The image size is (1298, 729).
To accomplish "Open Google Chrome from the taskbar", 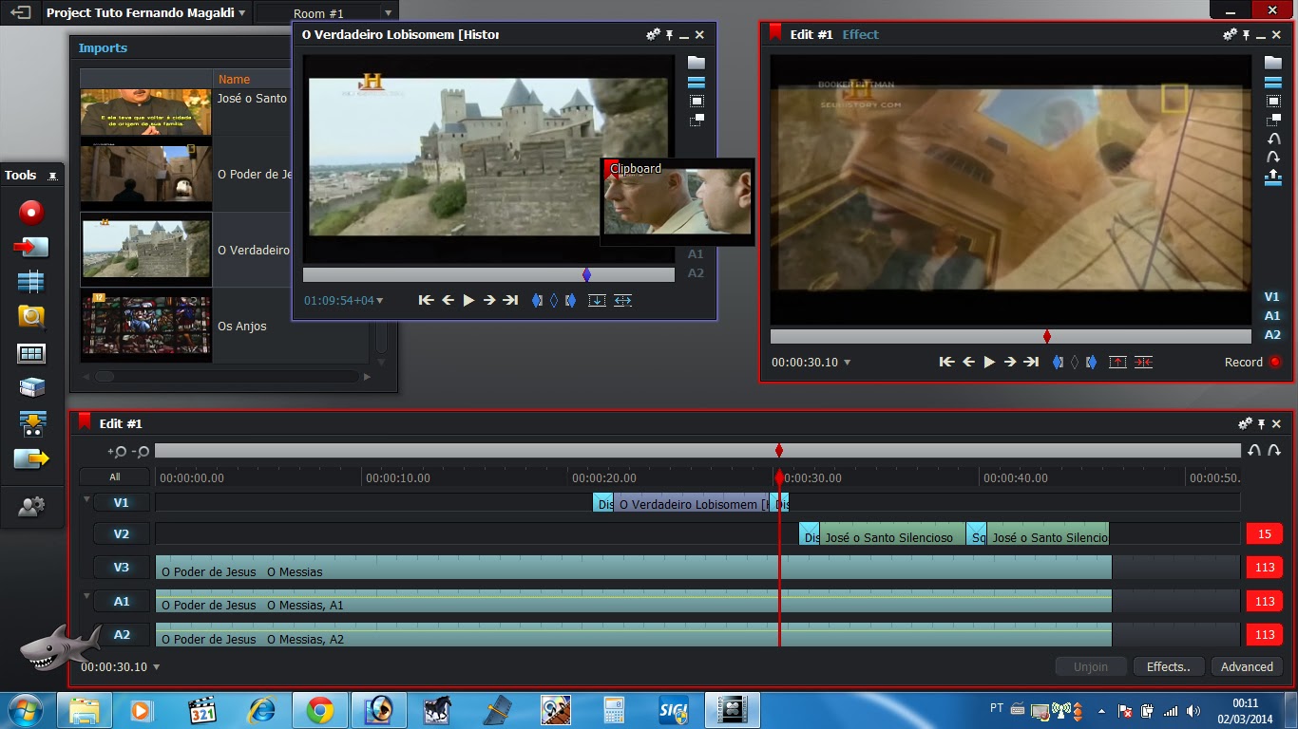I will click(319, 710).
